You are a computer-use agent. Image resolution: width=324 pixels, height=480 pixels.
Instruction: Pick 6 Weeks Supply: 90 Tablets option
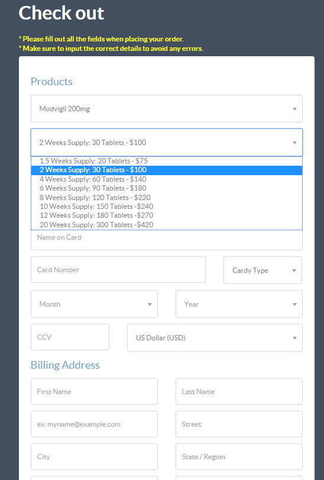[x=167, y=188]
